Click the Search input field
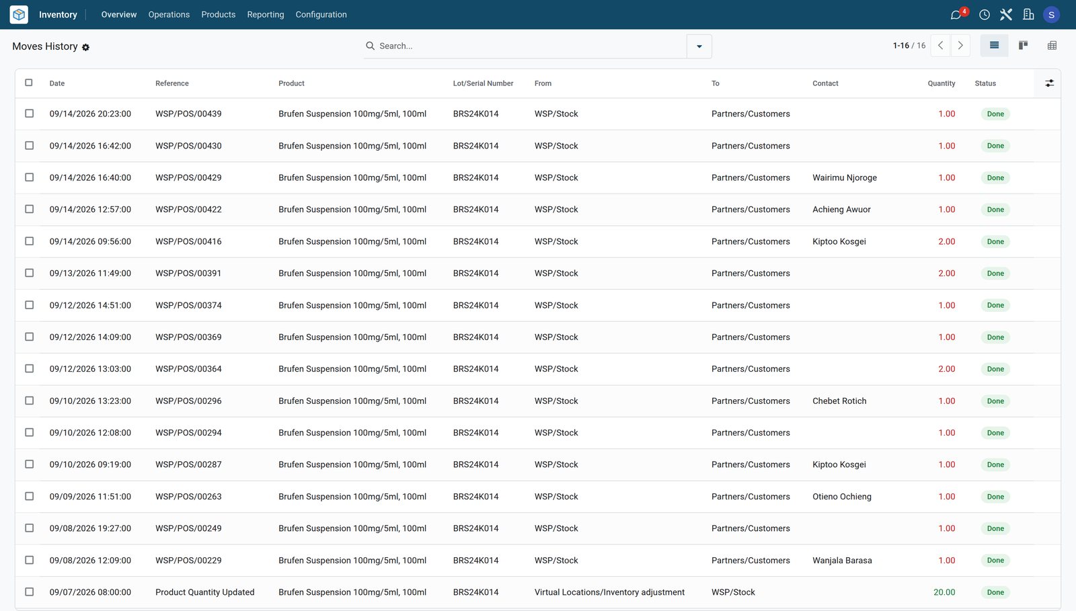The image size is (1076, 611). (530, 46)
